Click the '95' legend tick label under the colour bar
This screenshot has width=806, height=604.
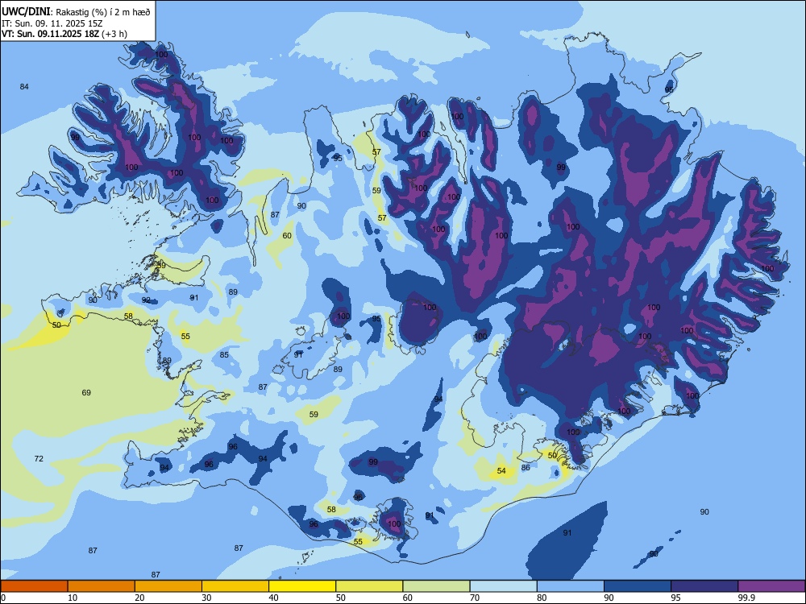pyautogui.click(x=675, y=598)
